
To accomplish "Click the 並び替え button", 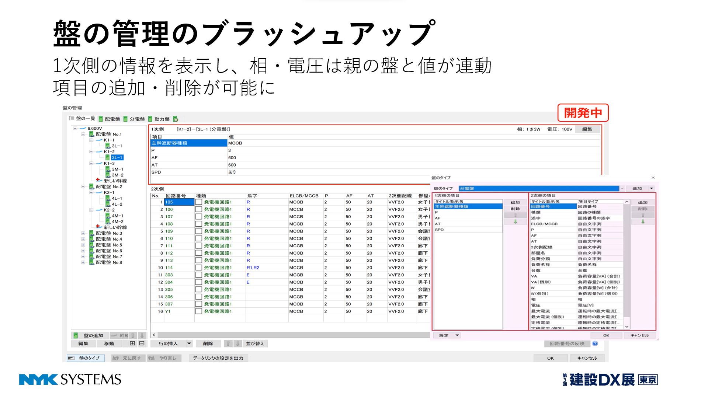I will pos(255,343).
